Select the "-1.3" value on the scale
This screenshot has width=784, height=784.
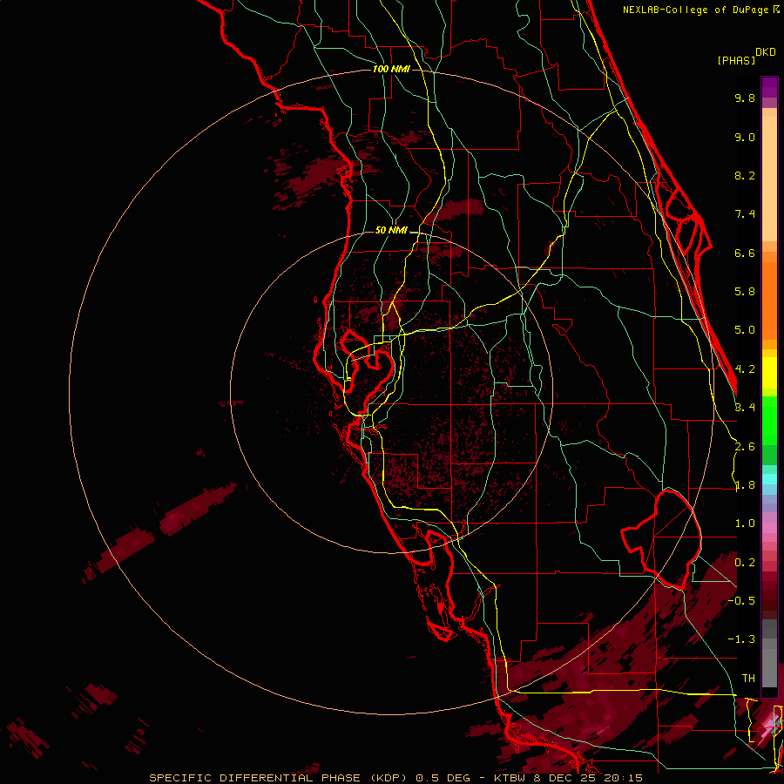(741, 639)
